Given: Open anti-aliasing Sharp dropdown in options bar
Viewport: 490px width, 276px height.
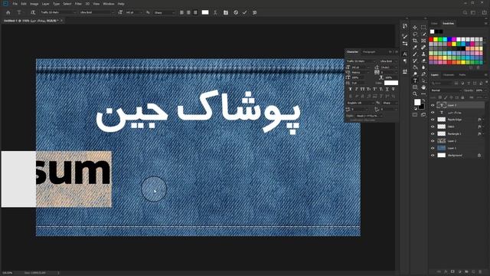Looking at the screenshot, I should (x=164, y=12).
